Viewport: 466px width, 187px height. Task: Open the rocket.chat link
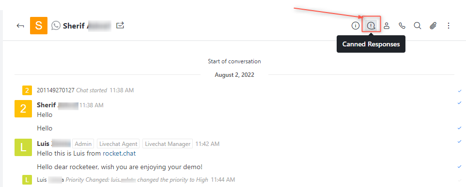tap(119, 154)
